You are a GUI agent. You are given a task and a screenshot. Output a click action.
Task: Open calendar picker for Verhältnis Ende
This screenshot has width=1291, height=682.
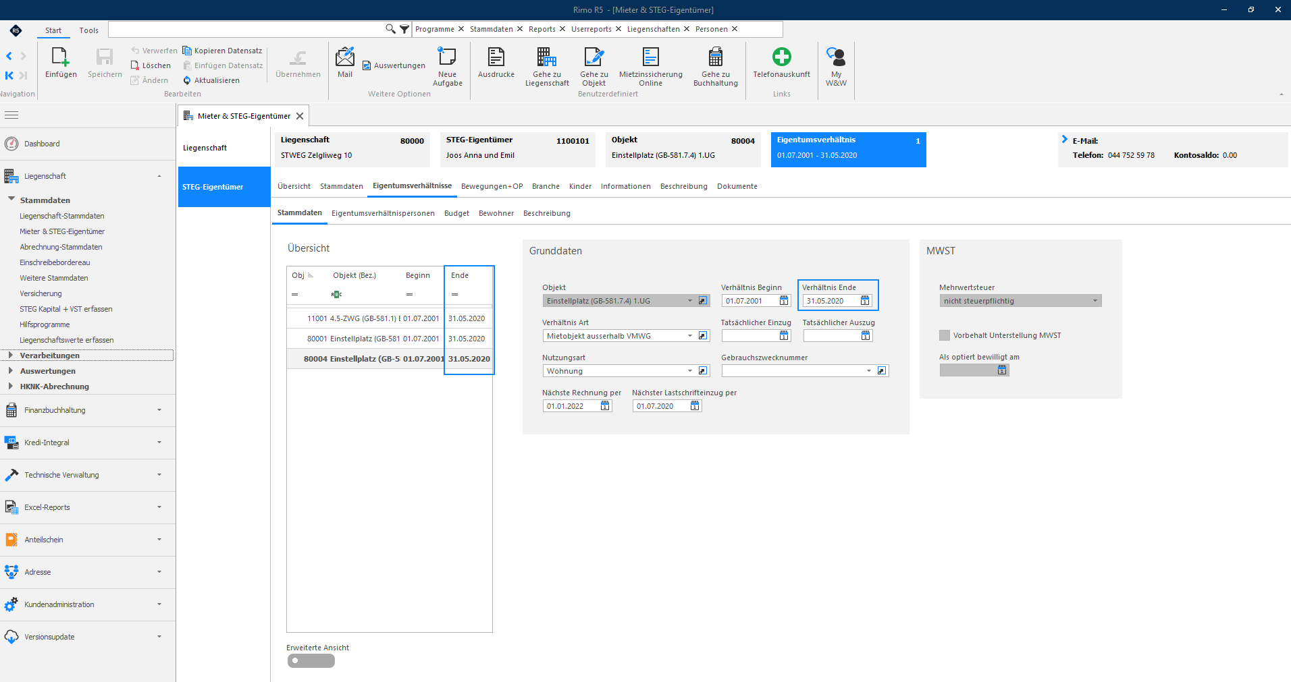[x=865, y=301]
